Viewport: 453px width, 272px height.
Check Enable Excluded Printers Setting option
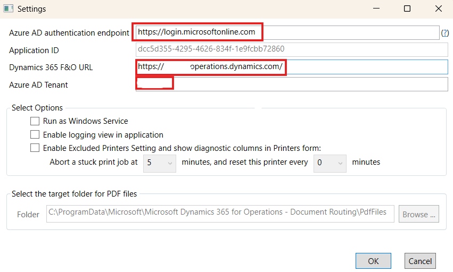click(x=35, y=148)
